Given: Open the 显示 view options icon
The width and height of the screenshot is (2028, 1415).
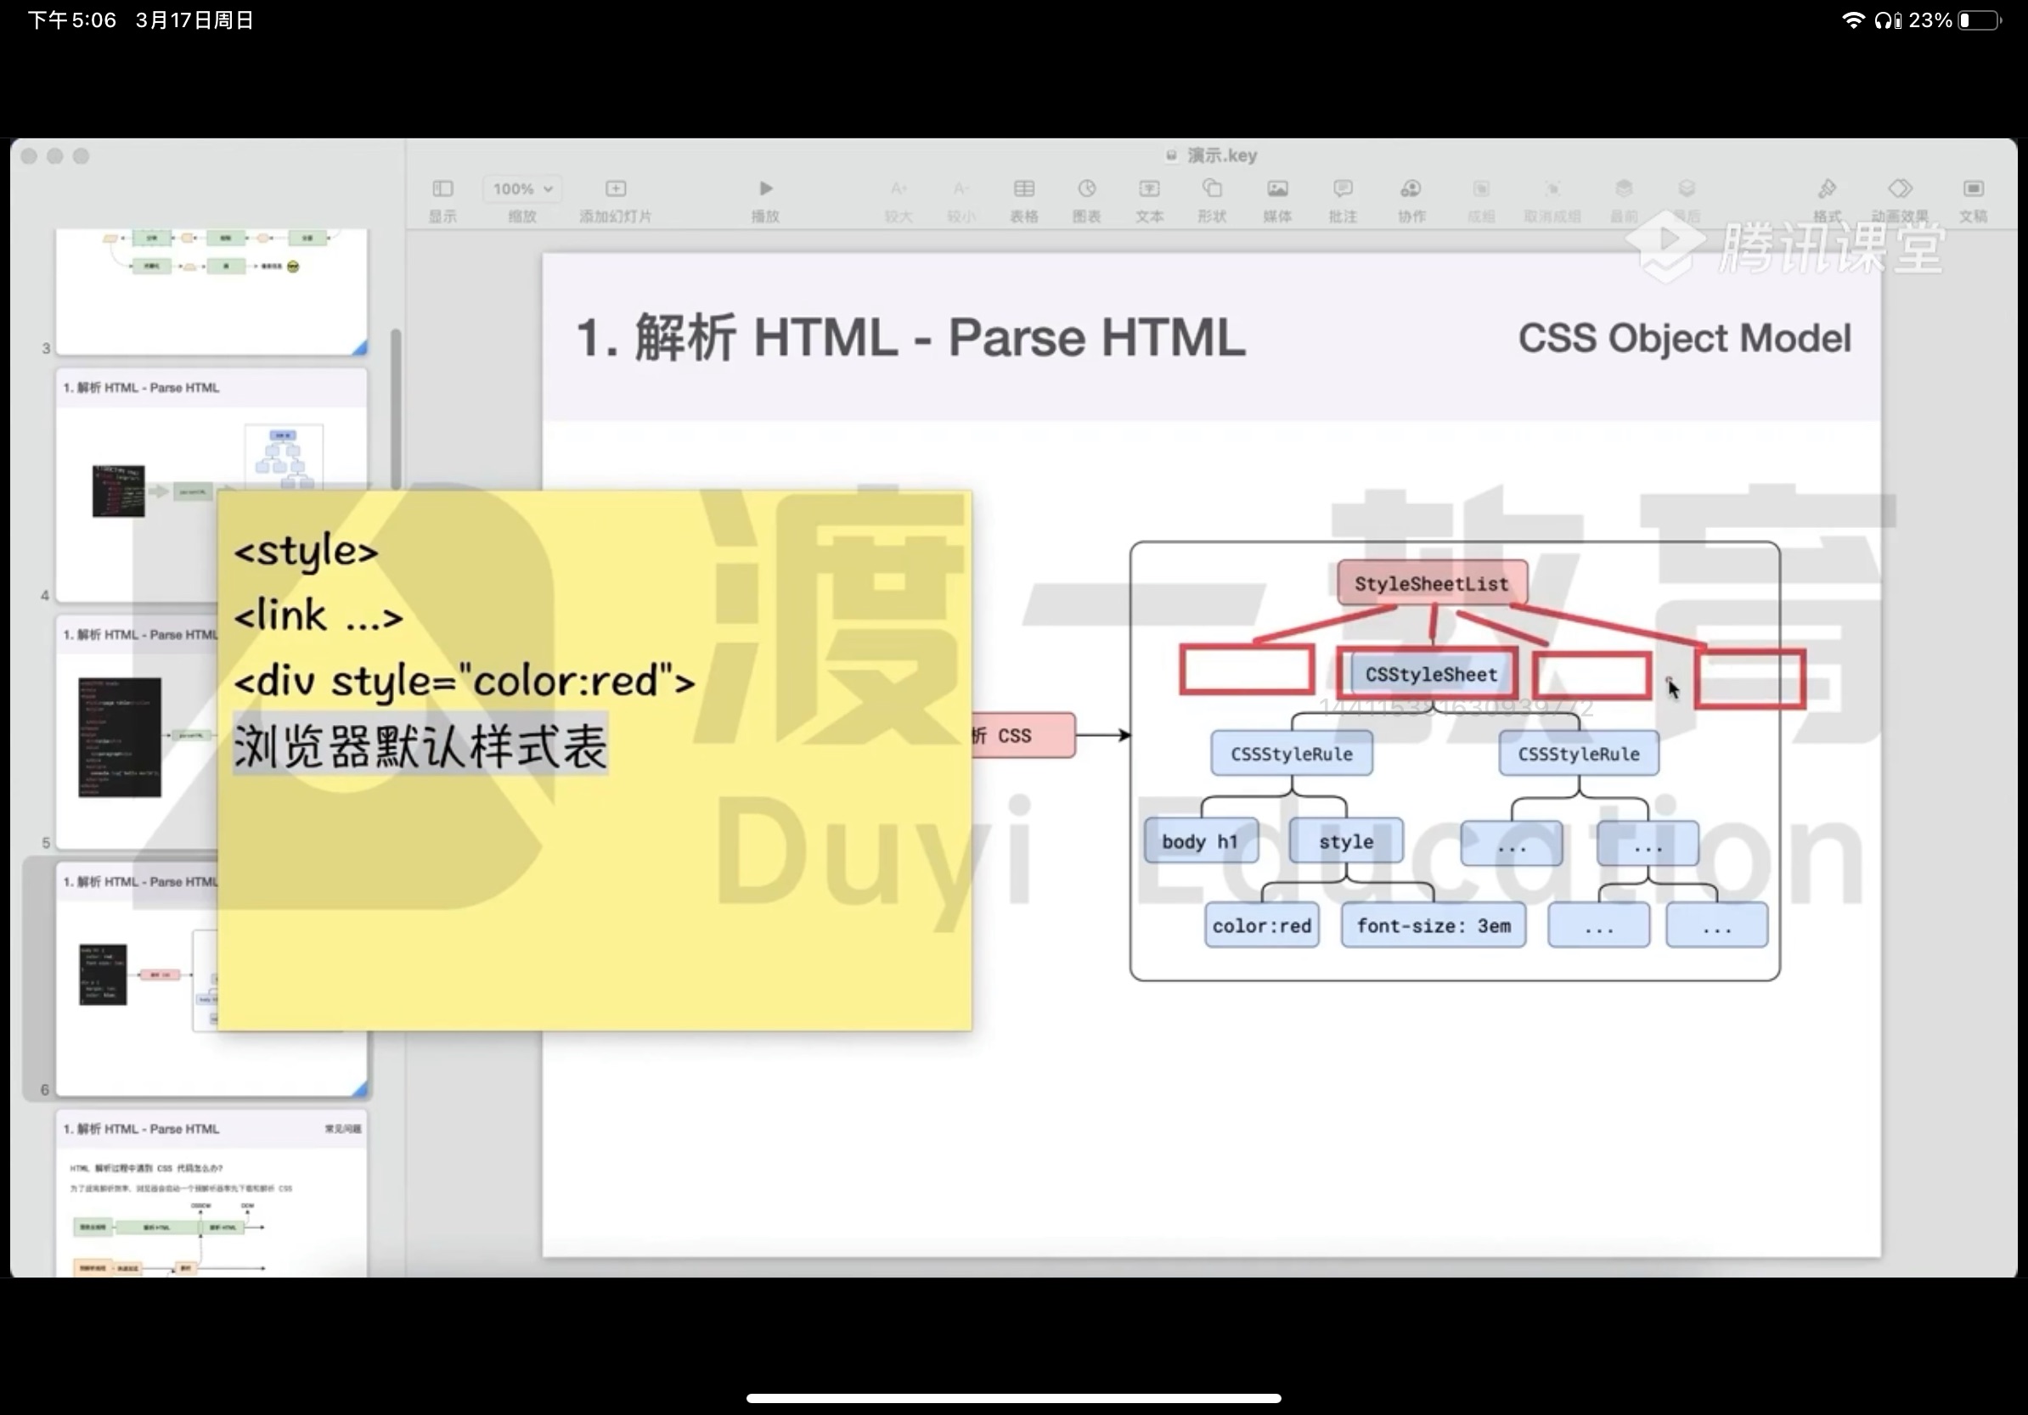Looking at the screenshot, I should click(442, 189).
